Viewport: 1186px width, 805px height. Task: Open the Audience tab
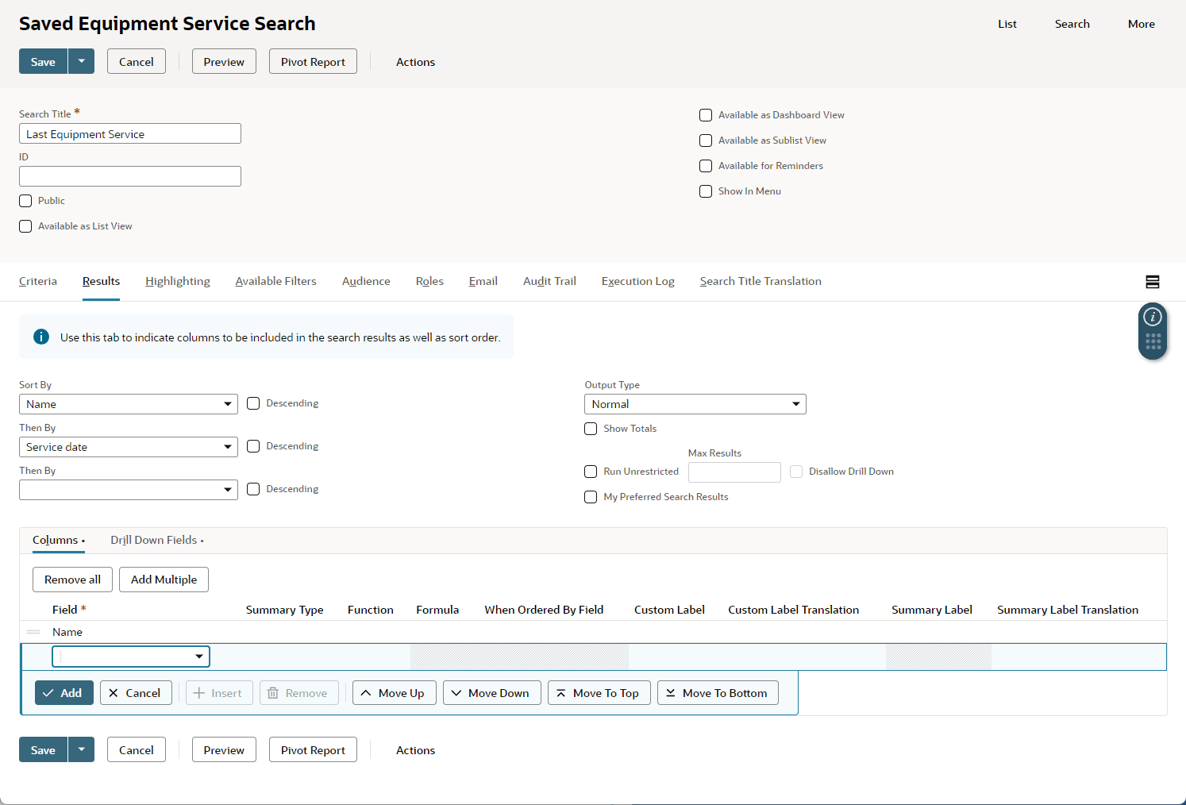pos(366,281)
